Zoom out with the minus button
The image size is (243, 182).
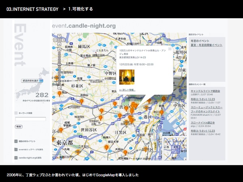click(x=60, y=87)
